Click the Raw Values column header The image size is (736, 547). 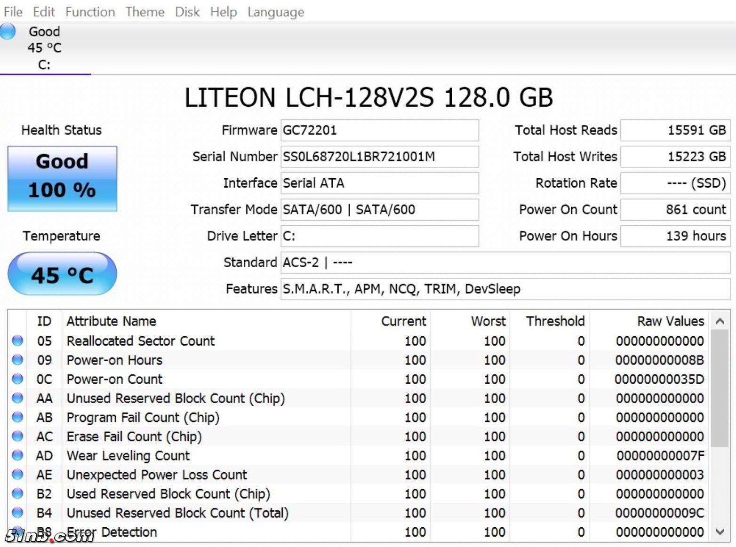coord(670,321)
